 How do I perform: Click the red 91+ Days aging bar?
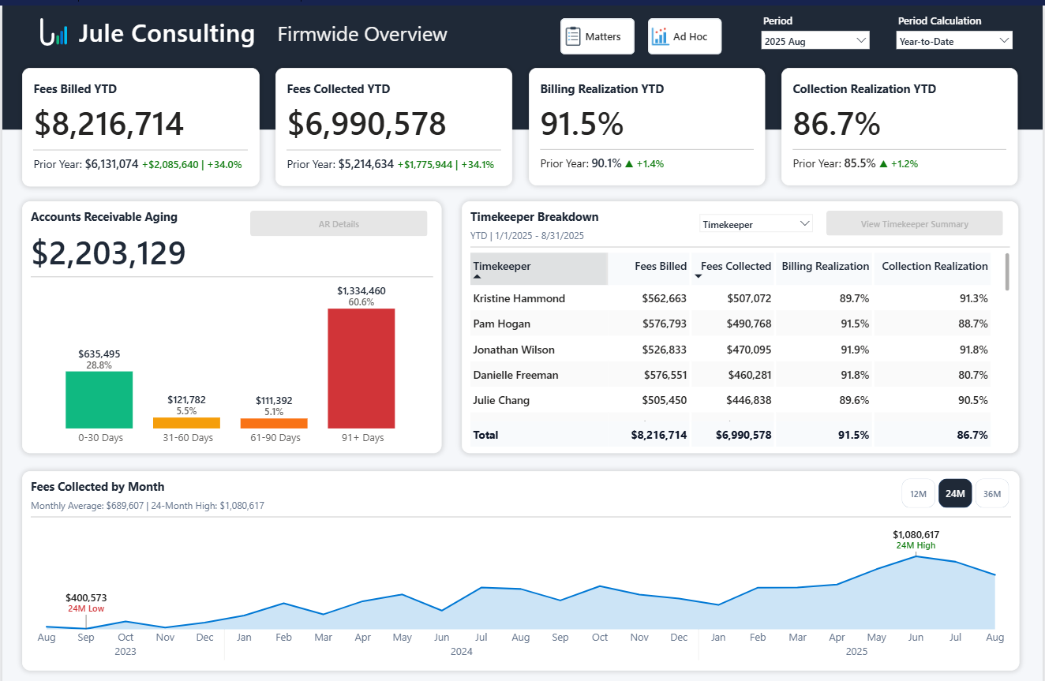(361, 368)
